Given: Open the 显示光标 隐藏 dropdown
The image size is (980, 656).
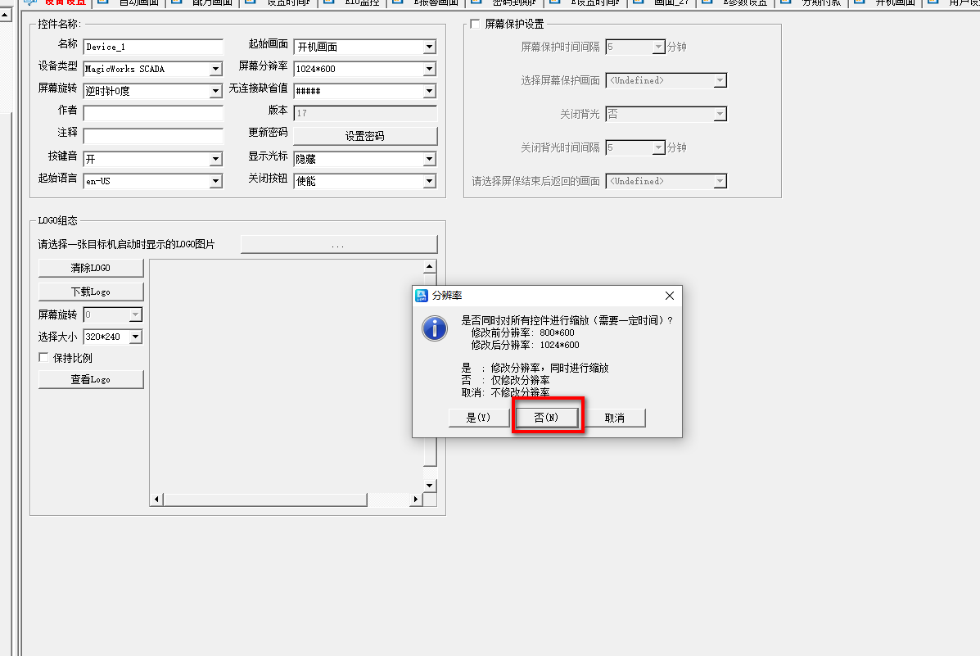Looking at the screenshot, I should [x=429, y=159].
